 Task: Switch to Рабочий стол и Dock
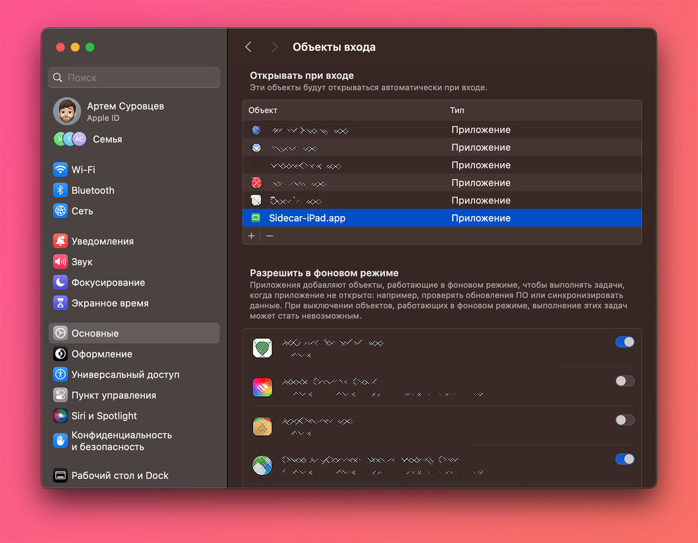(134, 476)
